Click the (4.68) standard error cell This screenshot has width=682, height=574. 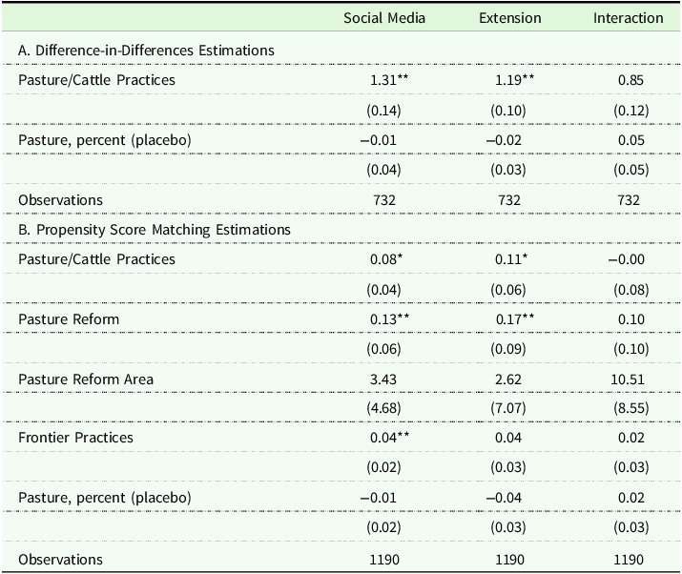384,409
